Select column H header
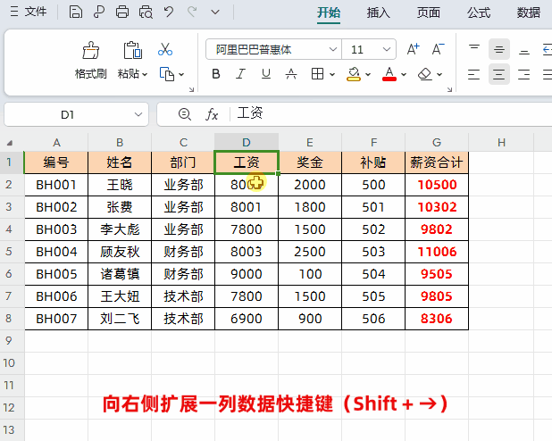Viewport: 552px width, 441px height. pos(501,143)
